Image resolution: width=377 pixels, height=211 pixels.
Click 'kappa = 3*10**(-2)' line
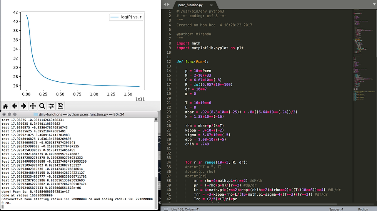pyautogui.click(x=204, y=130)
